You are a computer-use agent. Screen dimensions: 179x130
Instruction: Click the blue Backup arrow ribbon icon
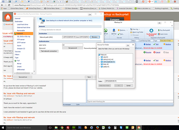tap(114, 30)
